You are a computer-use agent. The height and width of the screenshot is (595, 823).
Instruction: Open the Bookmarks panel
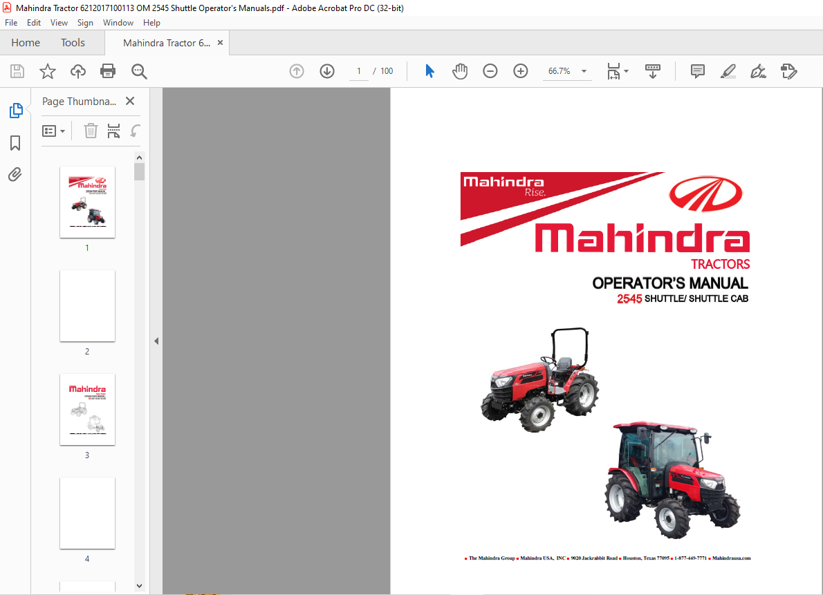click(x=15, y=143)
